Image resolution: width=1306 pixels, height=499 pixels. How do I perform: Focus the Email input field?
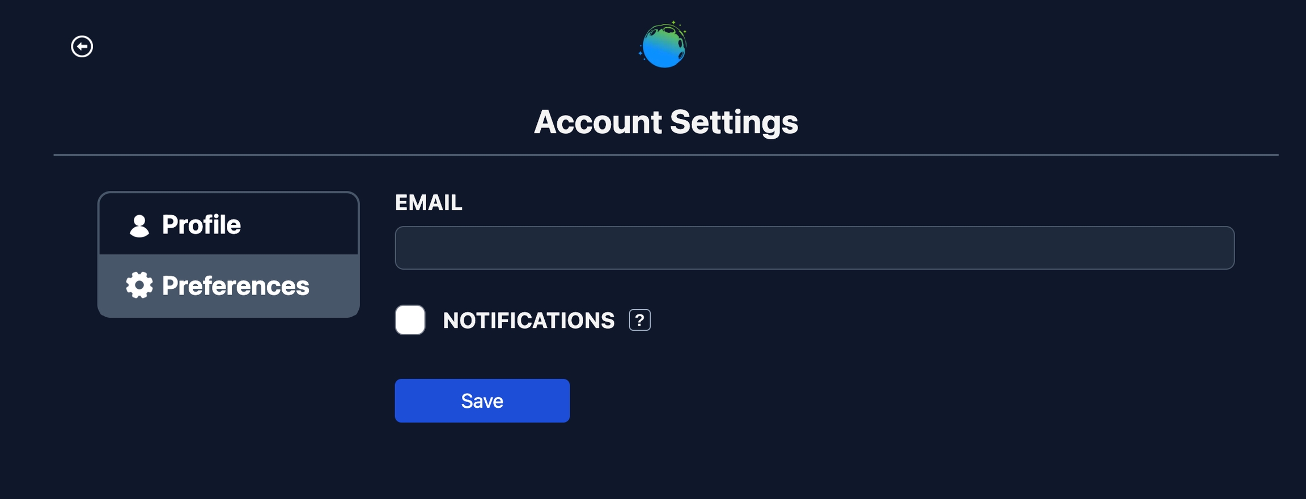tap(814, 248)
